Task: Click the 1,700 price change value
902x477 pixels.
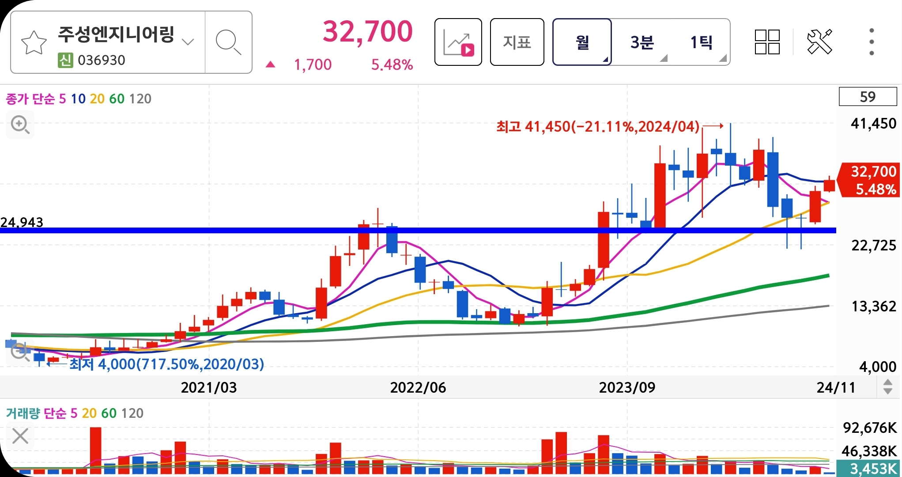Action: point(313,65)
